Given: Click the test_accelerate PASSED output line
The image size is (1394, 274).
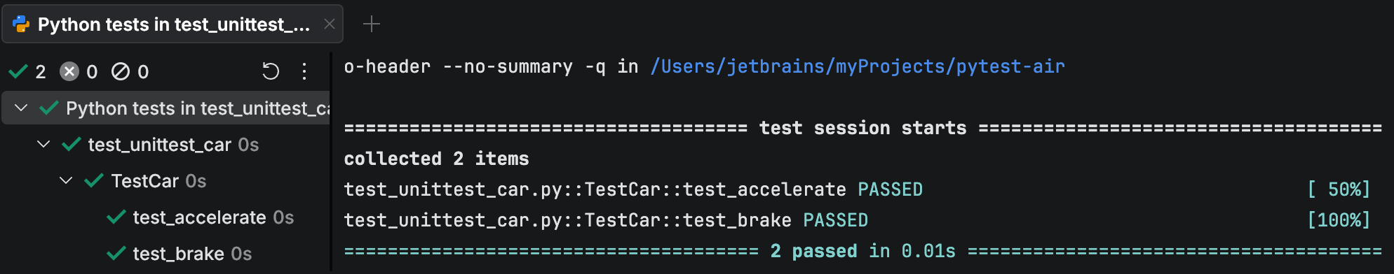Looking at the screenshot, I should coord(633,189).
